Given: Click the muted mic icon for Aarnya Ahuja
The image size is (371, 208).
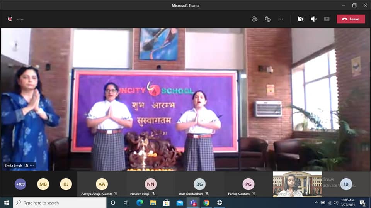Looking at the screenshot, I should tap(116, 194).
